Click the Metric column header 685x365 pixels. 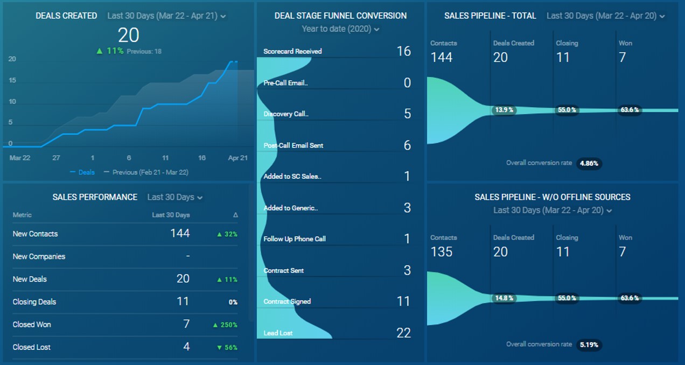tap(22, 215)
